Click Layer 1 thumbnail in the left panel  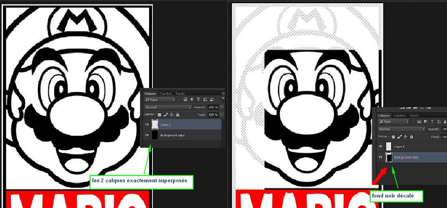(155, 124)
